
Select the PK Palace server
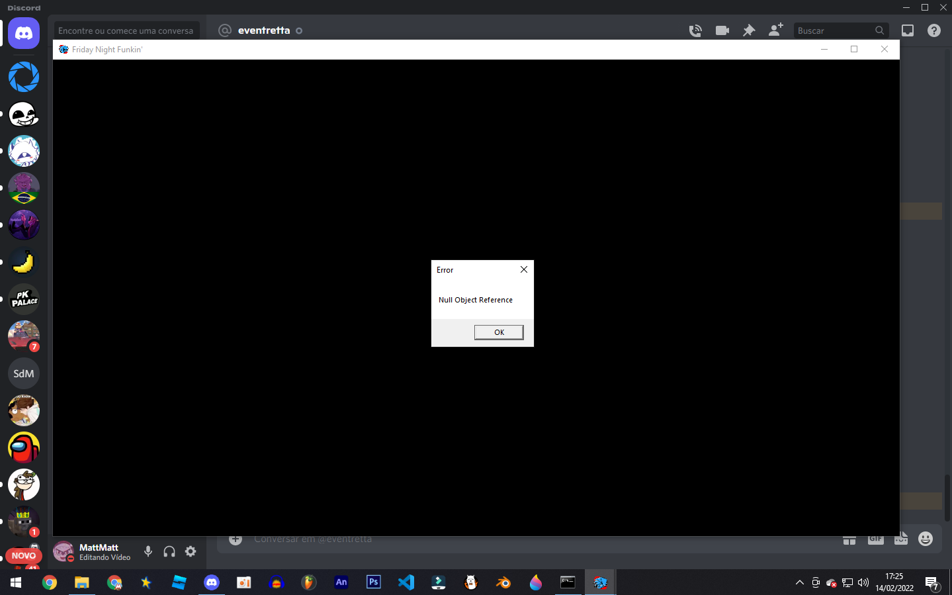click(23, 298)
